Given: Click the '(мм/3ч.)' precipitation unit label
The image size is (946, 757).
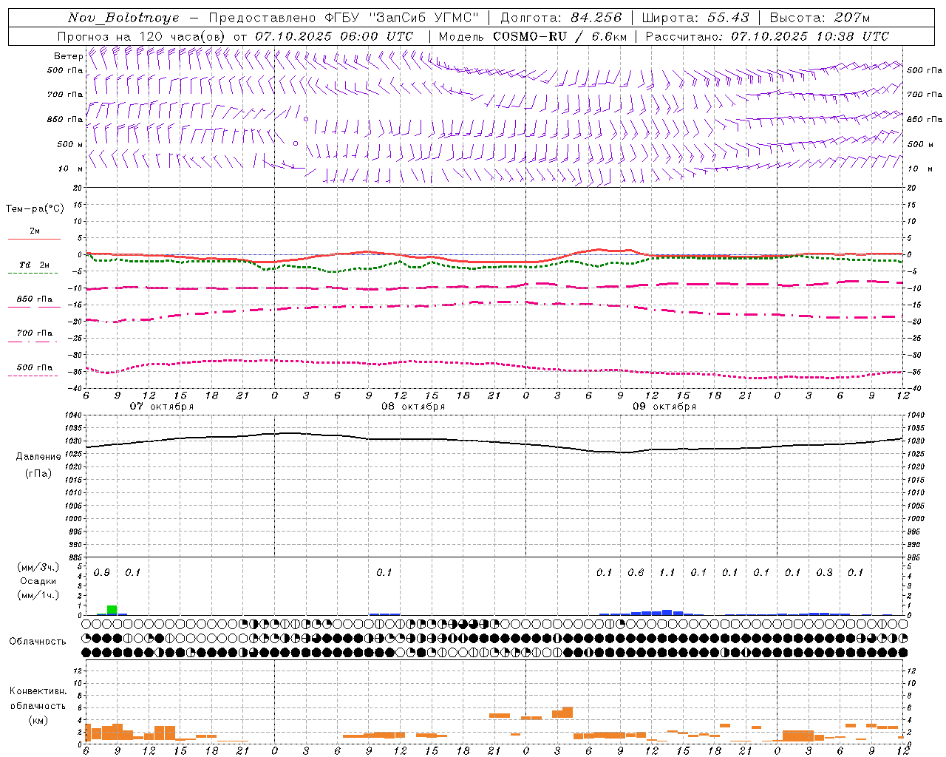Looking at the screenshot, I should pos(38,567).
